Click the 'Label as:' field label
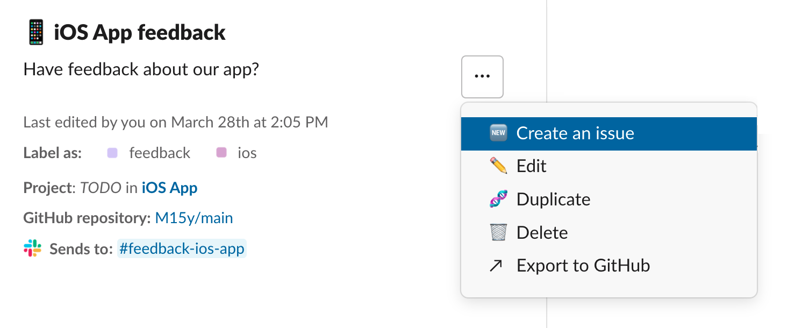788x328 pixels. 53,153
